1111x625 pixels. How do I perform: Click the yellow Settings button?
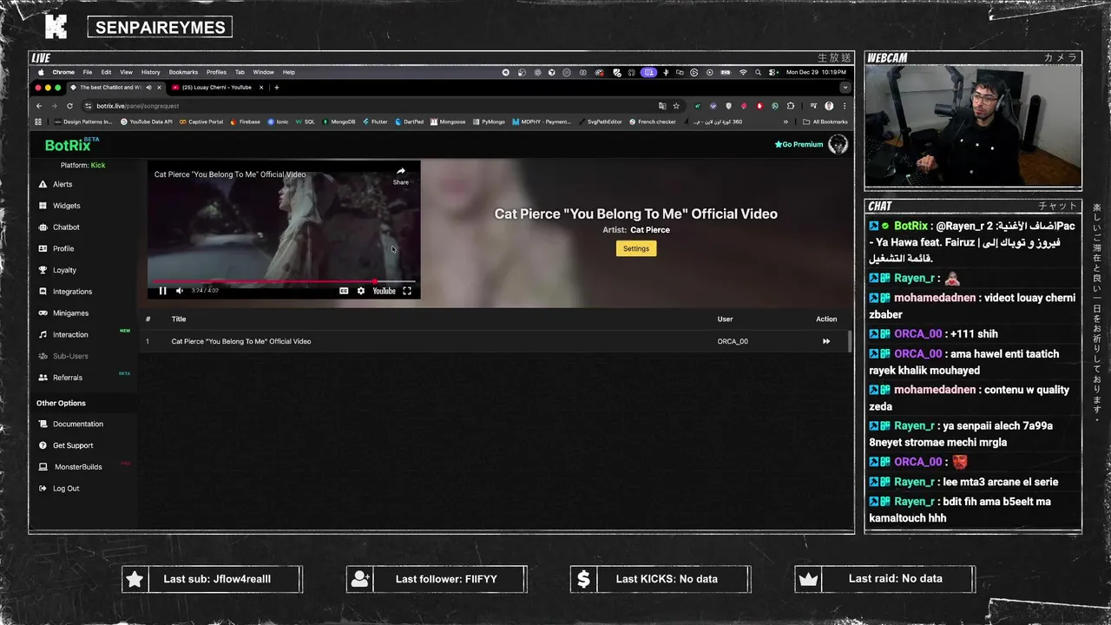636,248
